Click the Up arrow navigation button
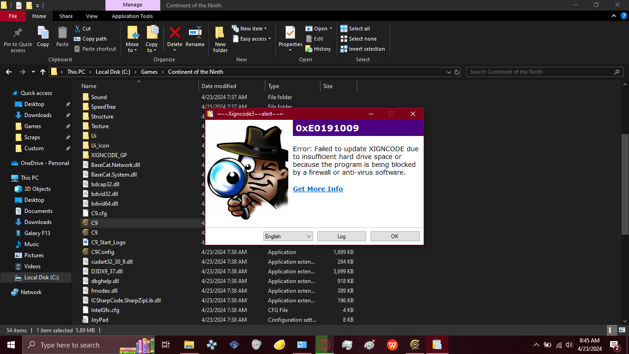 (x=43, y=72)
